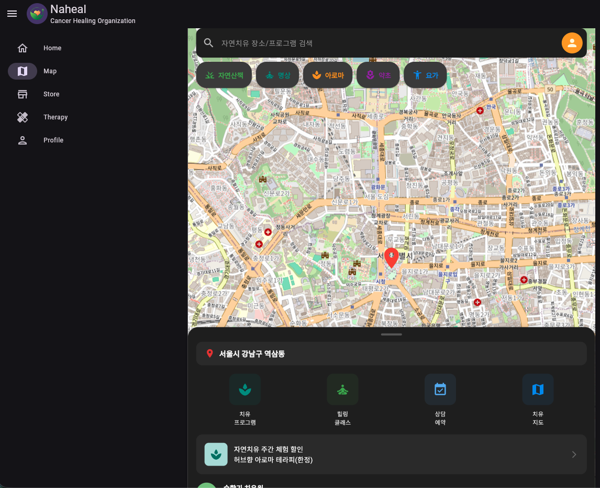Click the Map sidebar icon
Screen dimensions: 600x488
pyautogui.click(x=23, y=71)
